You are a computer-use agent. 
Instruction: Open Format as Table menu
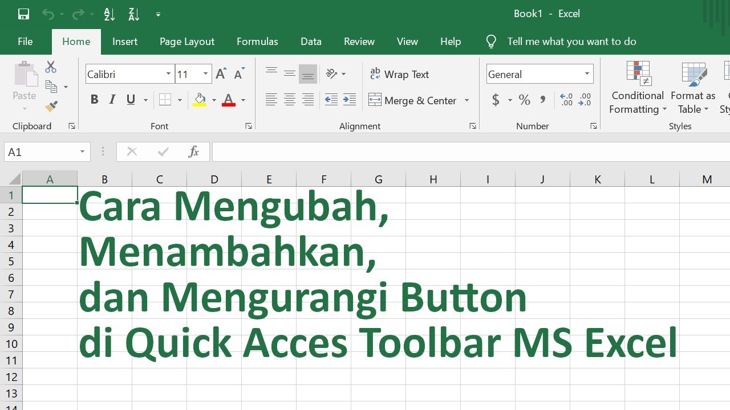point(693,88)
